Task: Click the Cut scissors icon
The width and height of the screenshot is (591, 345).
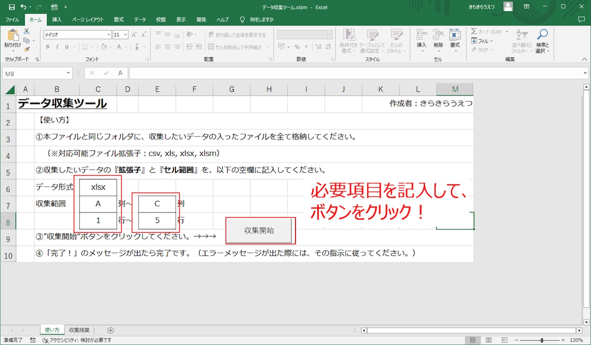Action: [27, 32]
